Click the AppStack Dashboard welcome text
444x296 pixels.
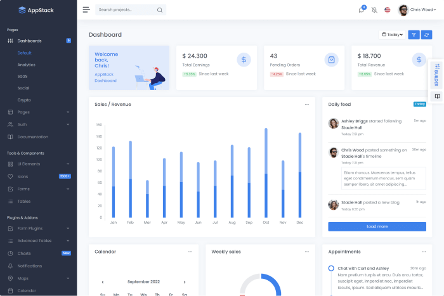(106, 77)
